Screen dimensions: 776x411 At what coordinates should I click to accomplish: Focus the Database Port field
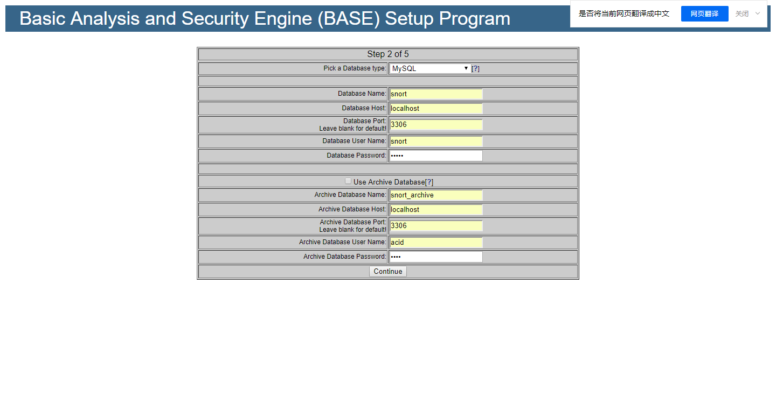coord(436,124)
